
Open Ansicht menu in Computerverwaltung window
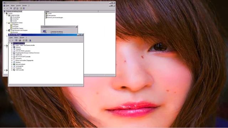click(19, 6)
